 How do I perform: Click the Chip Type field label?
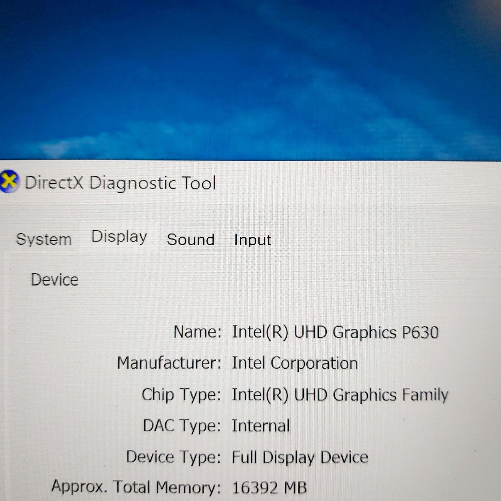pos(181,394)
